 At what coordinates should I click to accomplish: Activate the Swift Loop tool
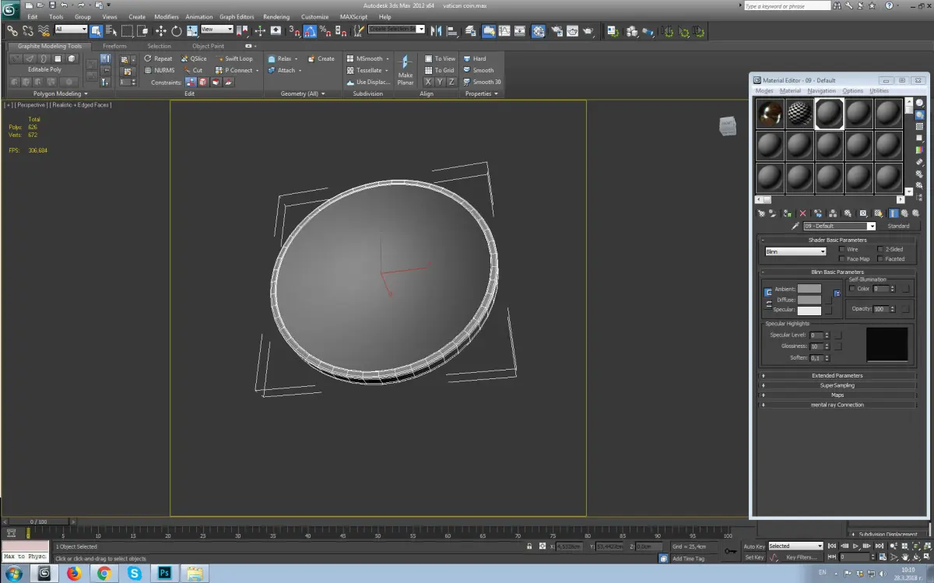[x=234, y=58]
